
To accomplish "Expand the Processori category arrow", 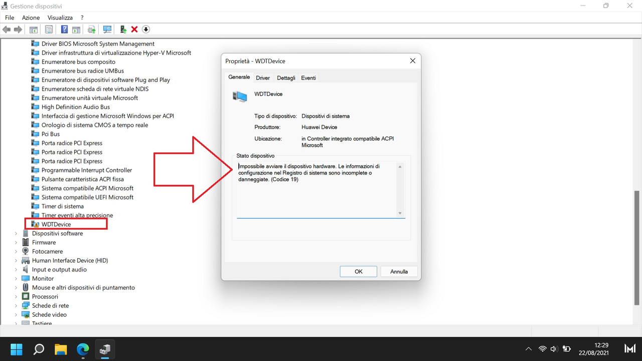I will 16,296.
